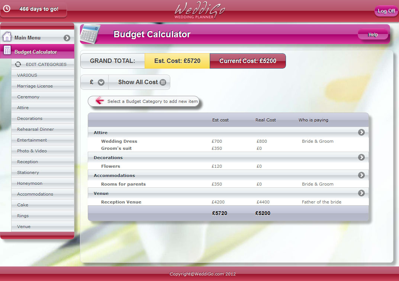Open Edit Categories in the sidebar
The image size is (399, 281).
(x=43, y=64)
